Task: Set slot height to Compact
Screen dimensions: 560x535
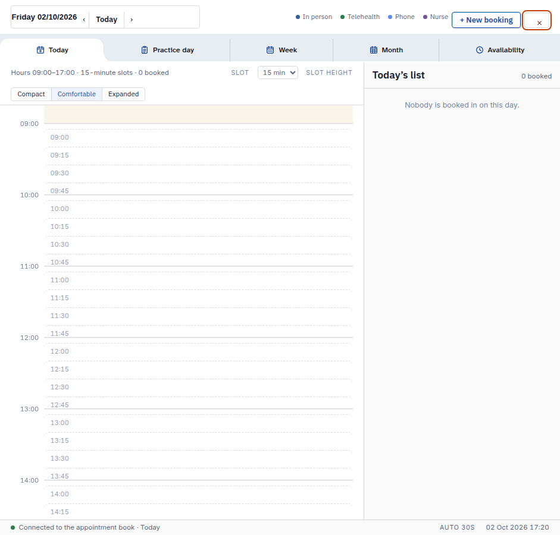Action: [31, 94]
